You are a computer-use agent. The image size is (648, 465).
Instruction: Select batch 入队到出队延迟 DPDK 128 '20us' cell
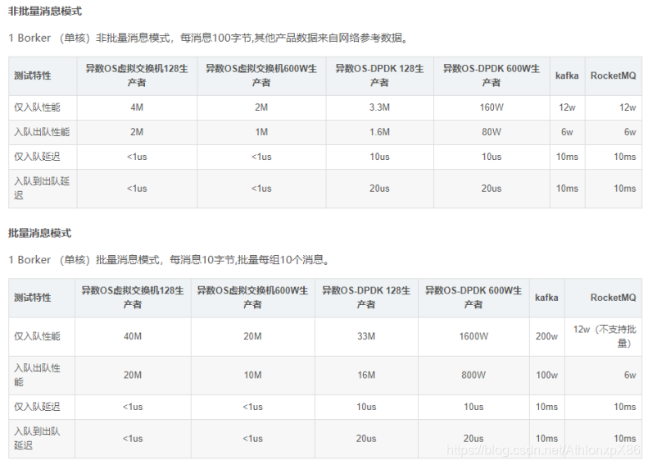click(366, 439)
